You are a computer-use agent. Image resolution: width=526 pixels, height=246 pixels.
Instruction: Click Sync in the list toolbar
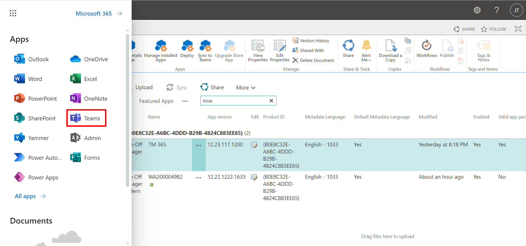pos(177,88)
